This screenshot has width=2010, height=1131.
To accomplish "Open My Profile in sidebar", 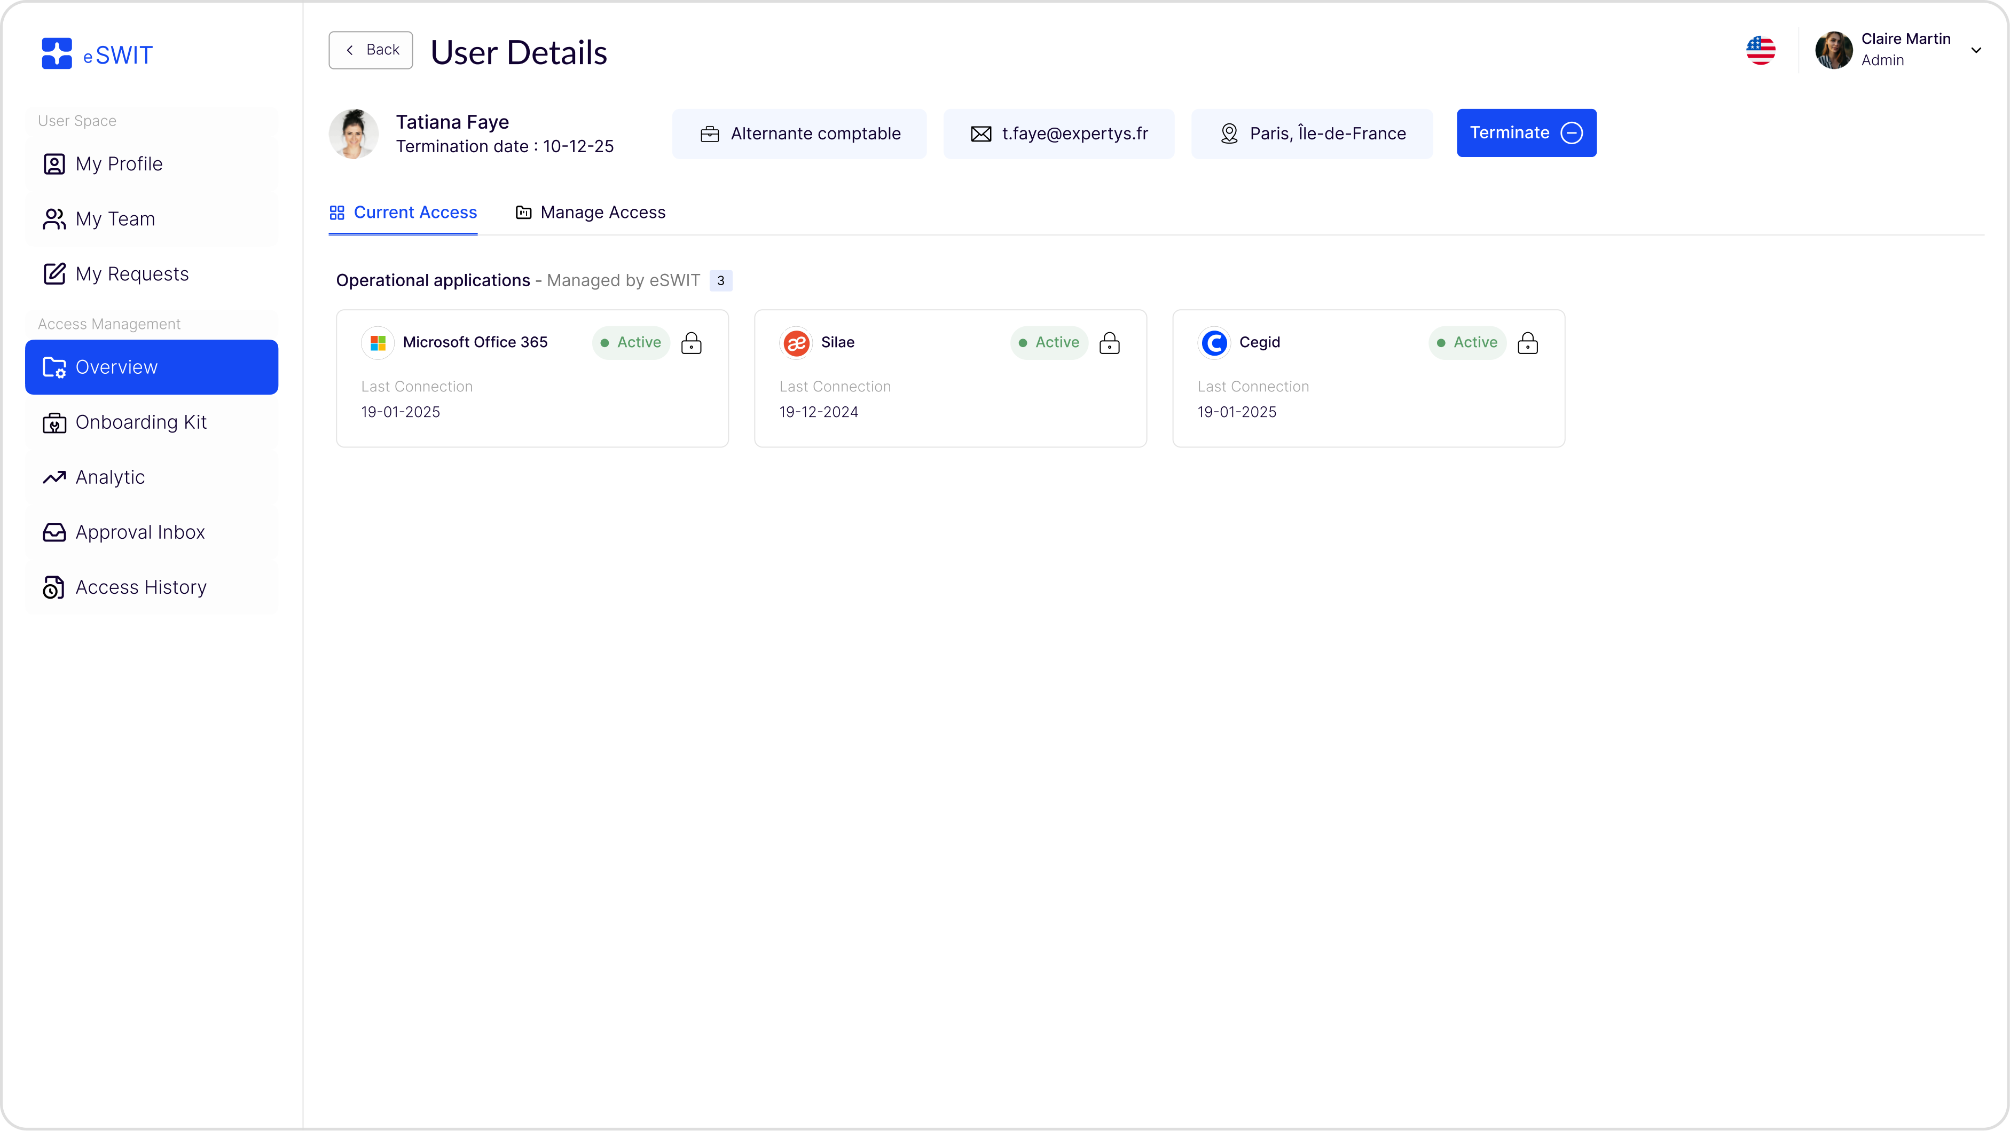I will coord(120,164).
